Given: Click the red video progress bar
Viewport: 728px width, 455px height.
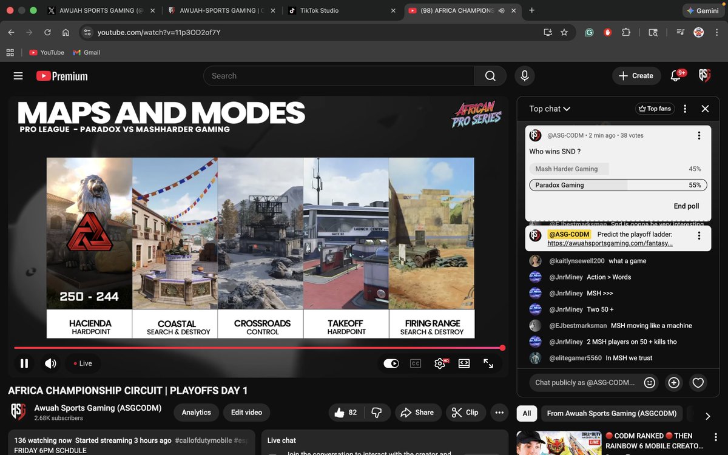Looking at the screenshot, I should (258, 348).
